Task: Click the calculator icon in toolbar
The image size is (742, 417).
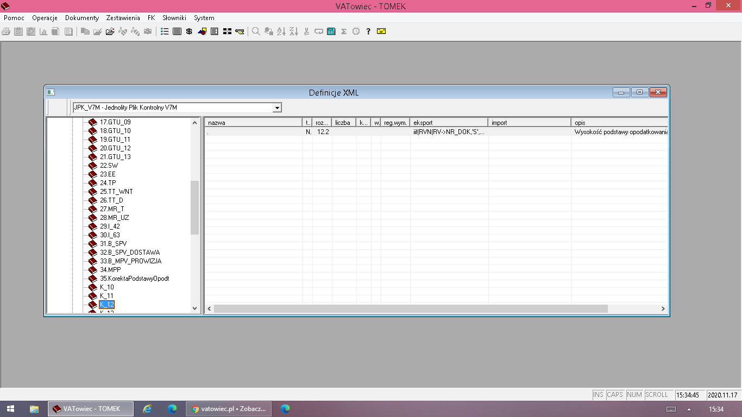Action: pyautogui.click(x=331, y=31)
